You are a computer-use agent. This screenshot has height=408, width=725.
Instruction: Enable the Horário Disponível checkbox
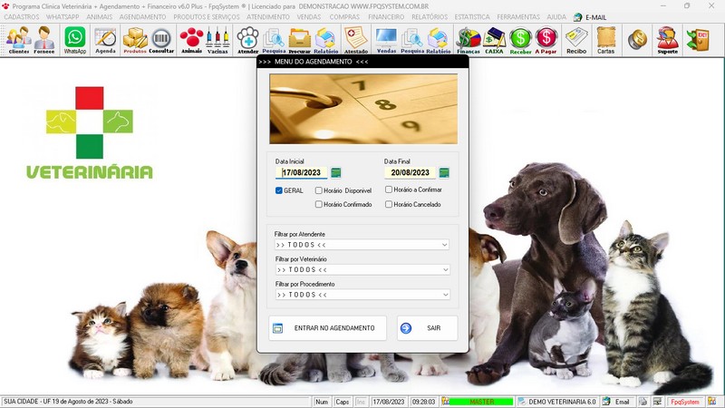[319, 190]
